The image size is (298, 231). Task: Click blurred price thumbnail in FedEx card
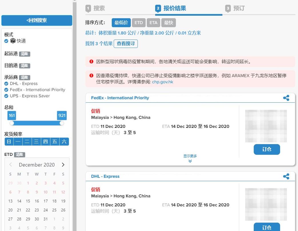pos(266,126)
